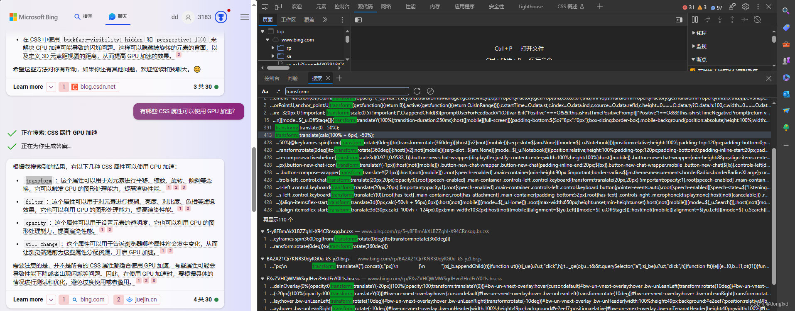The image size is (795, 311).
Task: Close the 搜索 drawer tab
Action: [328, 78]
